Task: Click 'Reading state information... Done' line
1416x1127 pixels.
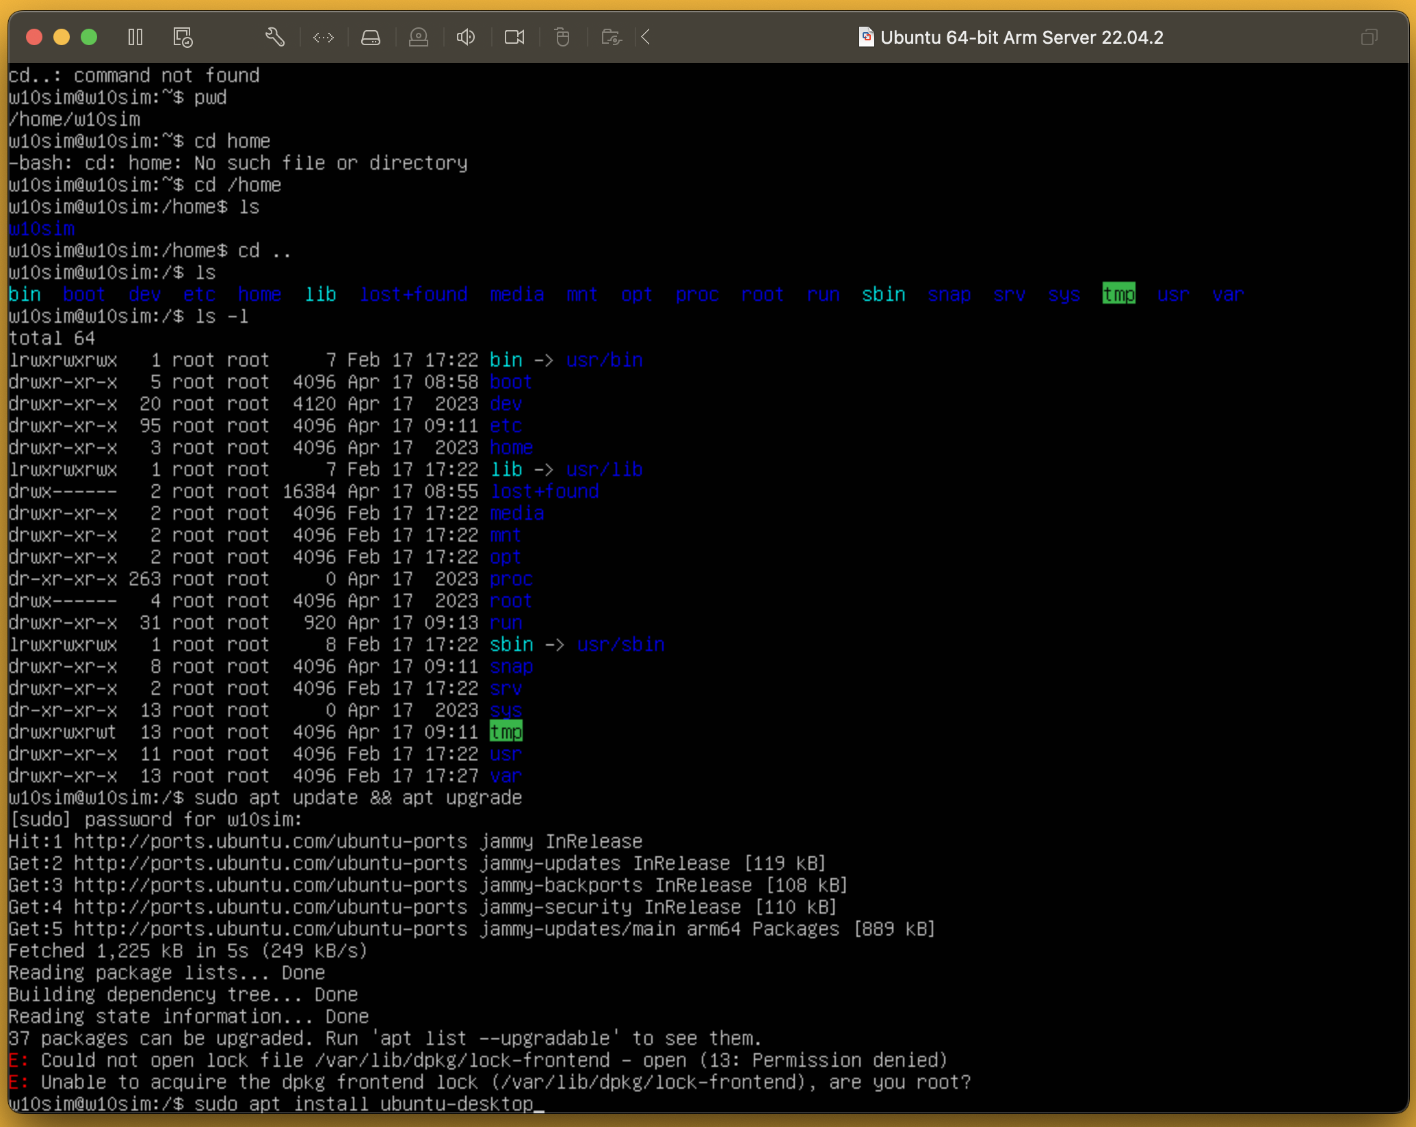Action: click(x=189, y=1016)
